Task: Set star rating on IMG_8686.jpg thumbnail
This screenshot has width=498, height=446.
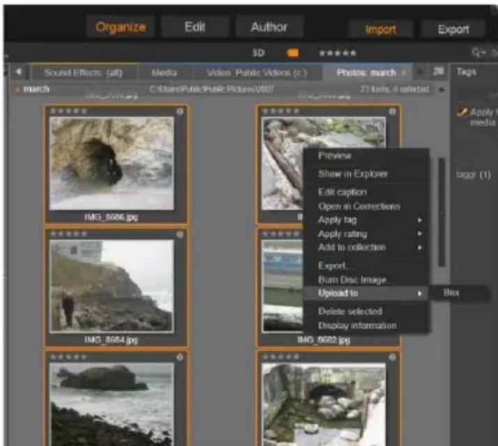Action: [x=68, y=111]
